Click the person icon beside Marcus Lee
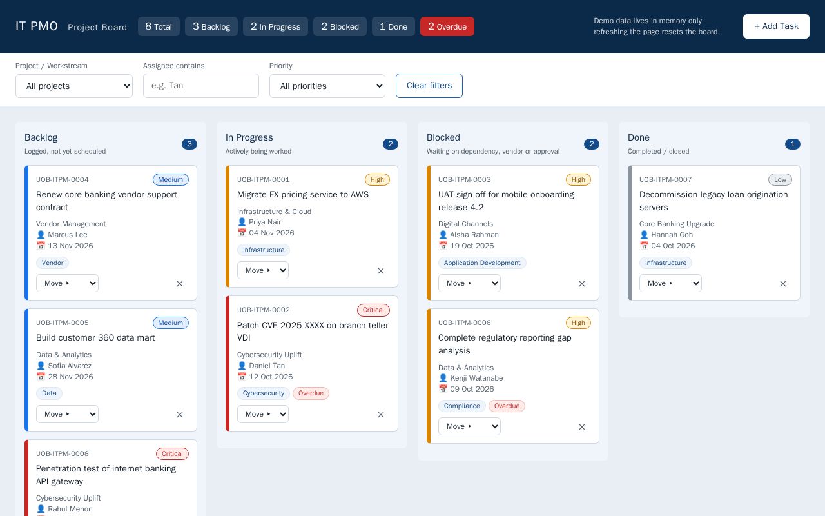 41,235
